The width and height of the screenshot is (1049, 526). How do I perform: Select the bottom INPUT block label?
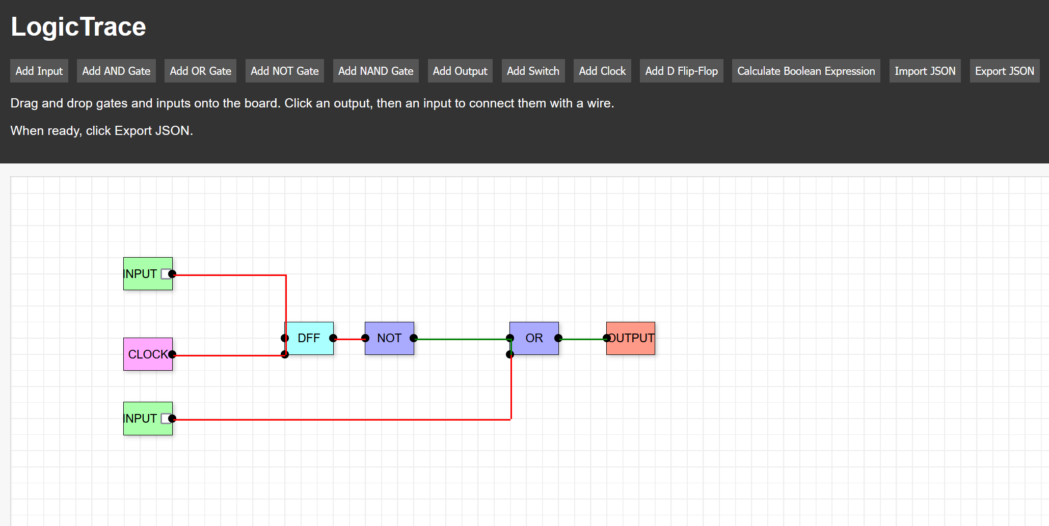tap(140, 419)
